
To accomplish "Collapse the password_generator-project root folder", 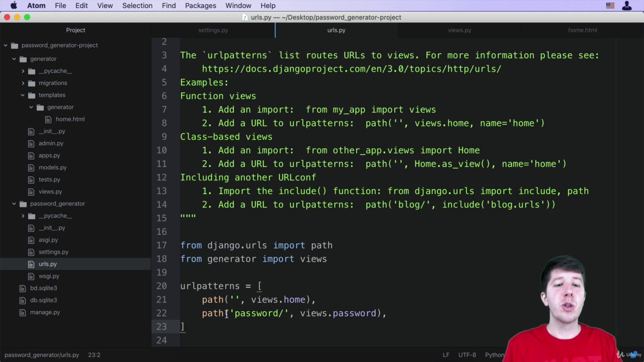I will [x=6, y=45].
